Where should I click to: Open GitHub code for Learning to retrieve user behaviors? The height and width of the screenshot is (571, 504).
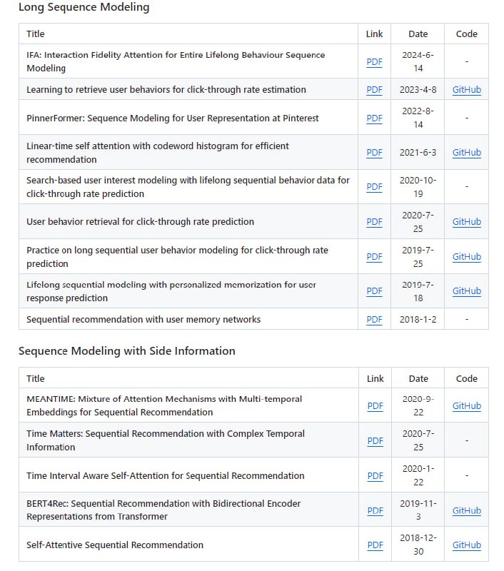[x=466, y=90]
